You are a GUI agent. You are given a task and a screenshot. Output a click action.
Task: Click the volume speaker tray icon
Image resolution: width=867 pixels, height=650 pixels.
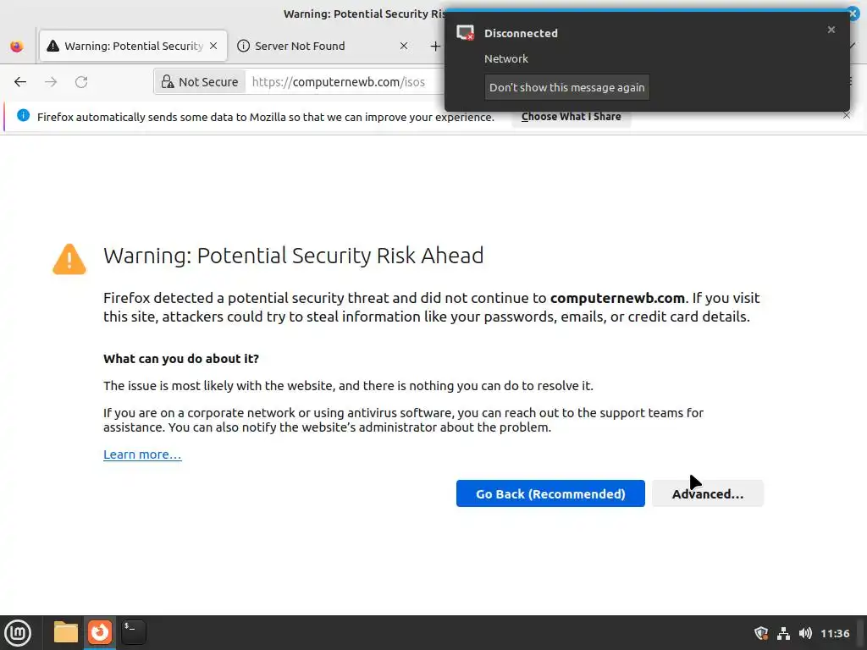[x=805, y=633]
